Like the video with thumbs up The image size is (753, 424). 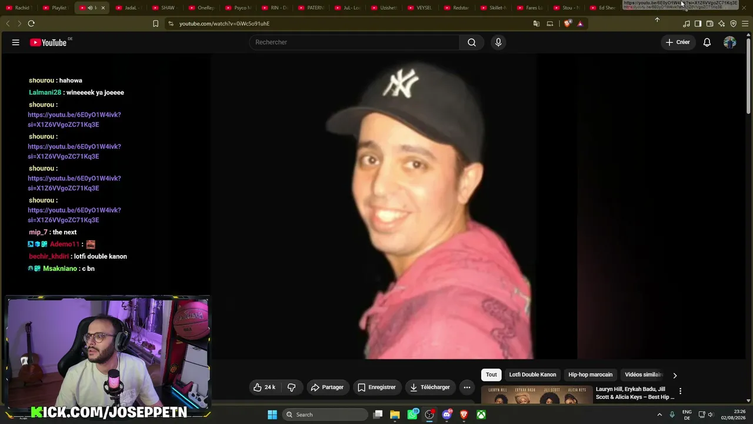(264, 387)
